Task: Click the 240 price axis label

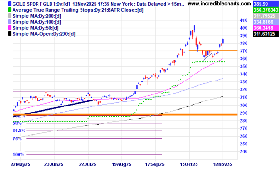Action: tap(244, 151)
